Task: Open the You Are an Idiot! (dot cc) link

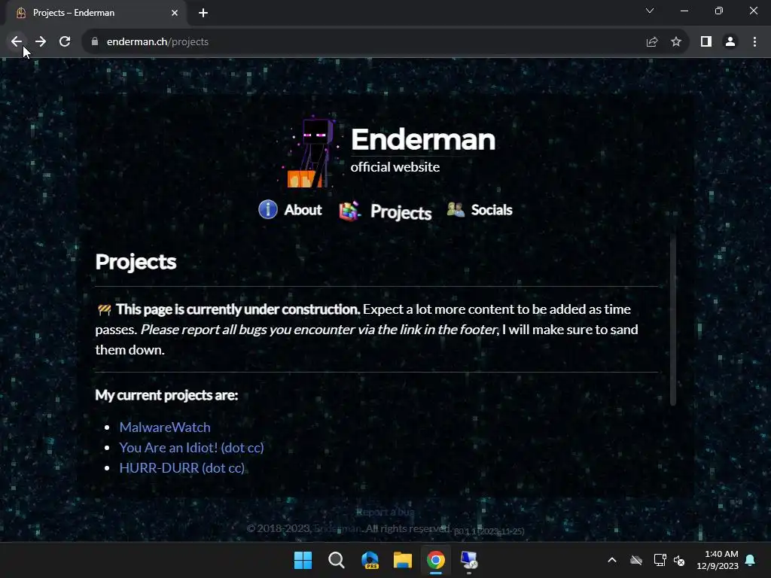Action: 192,447
